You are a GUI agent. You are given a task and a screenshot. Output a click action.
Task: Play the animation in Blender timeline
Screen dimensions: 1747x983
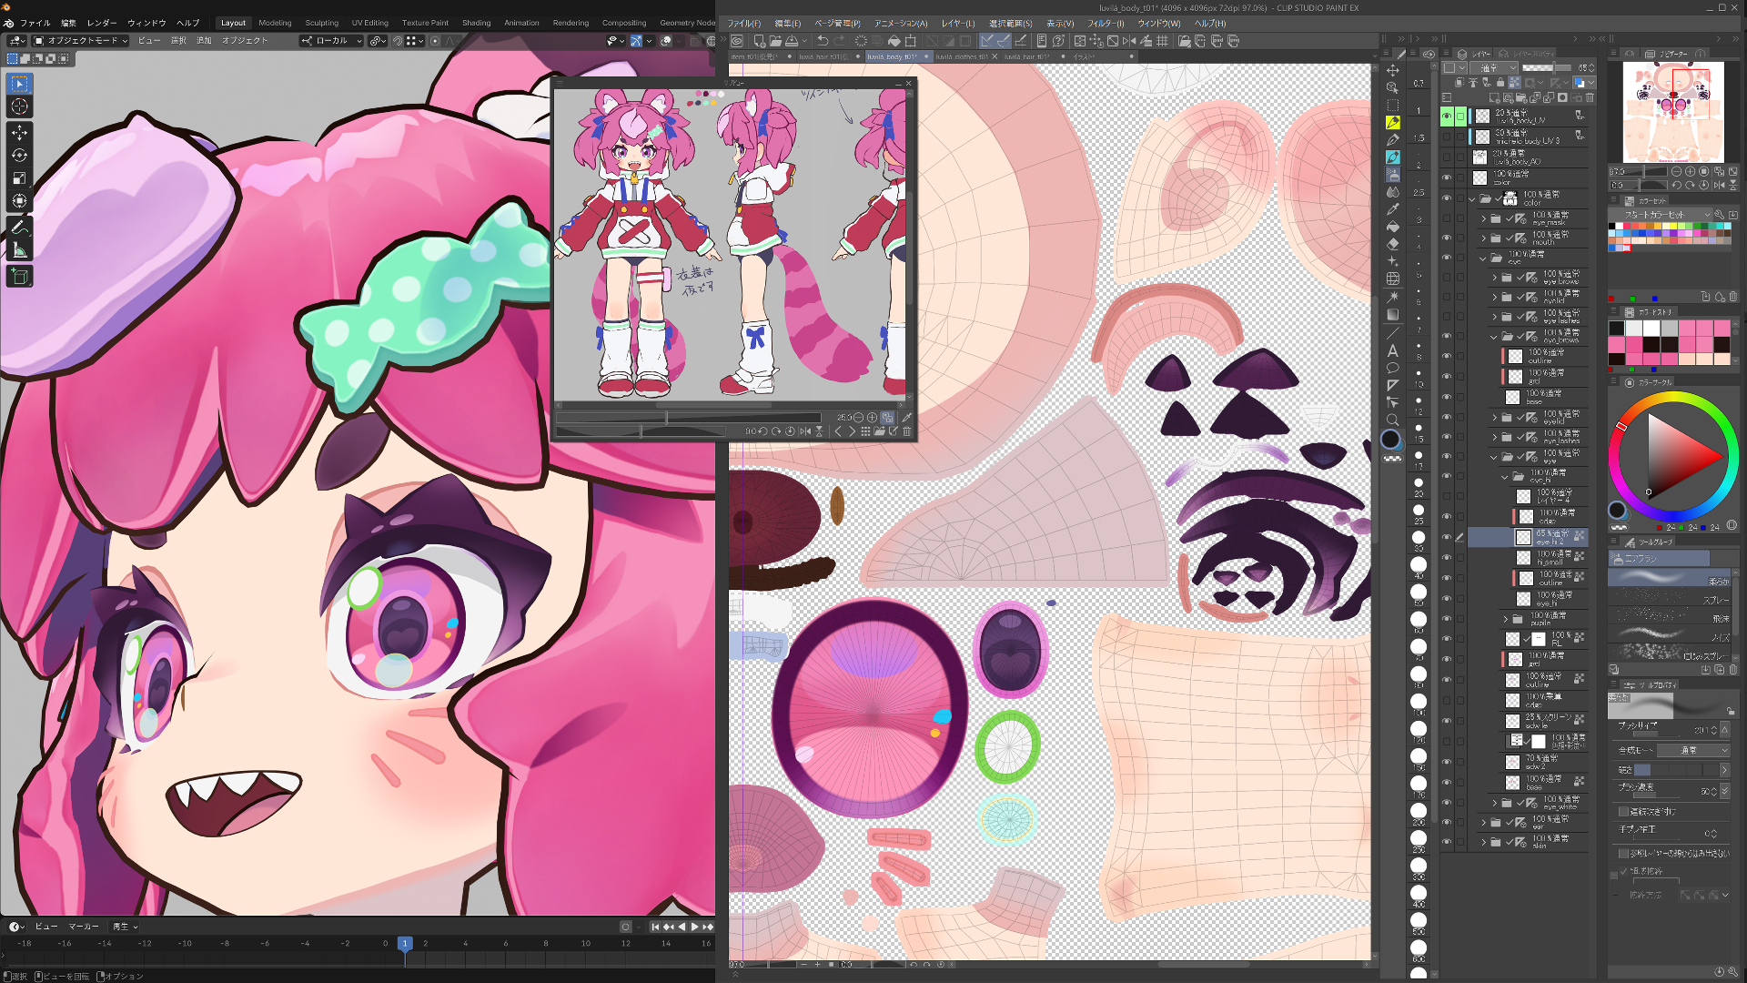coord(694,927)
